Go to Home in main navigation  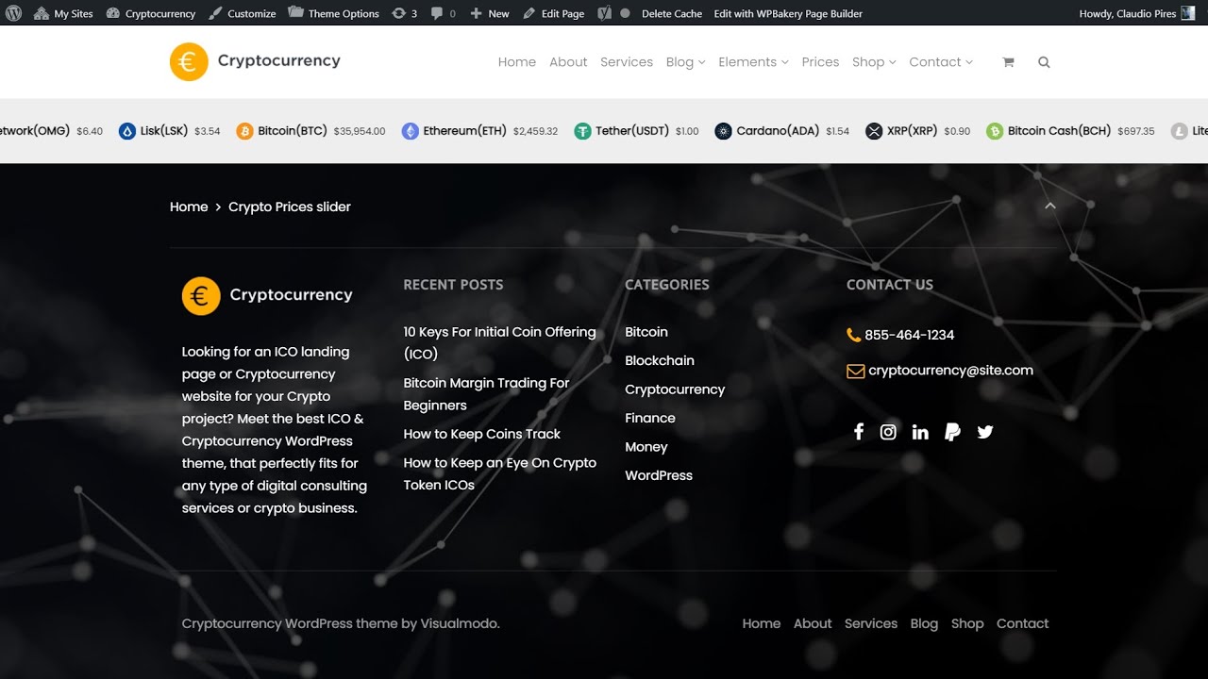click(x=517, y=62)
